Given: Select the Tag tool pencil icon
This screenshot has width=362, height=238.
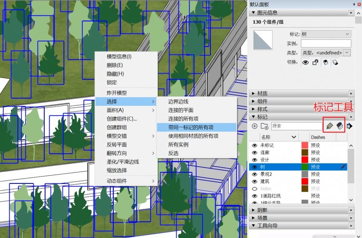Looking at the screenshot, I should coord(329,126).
